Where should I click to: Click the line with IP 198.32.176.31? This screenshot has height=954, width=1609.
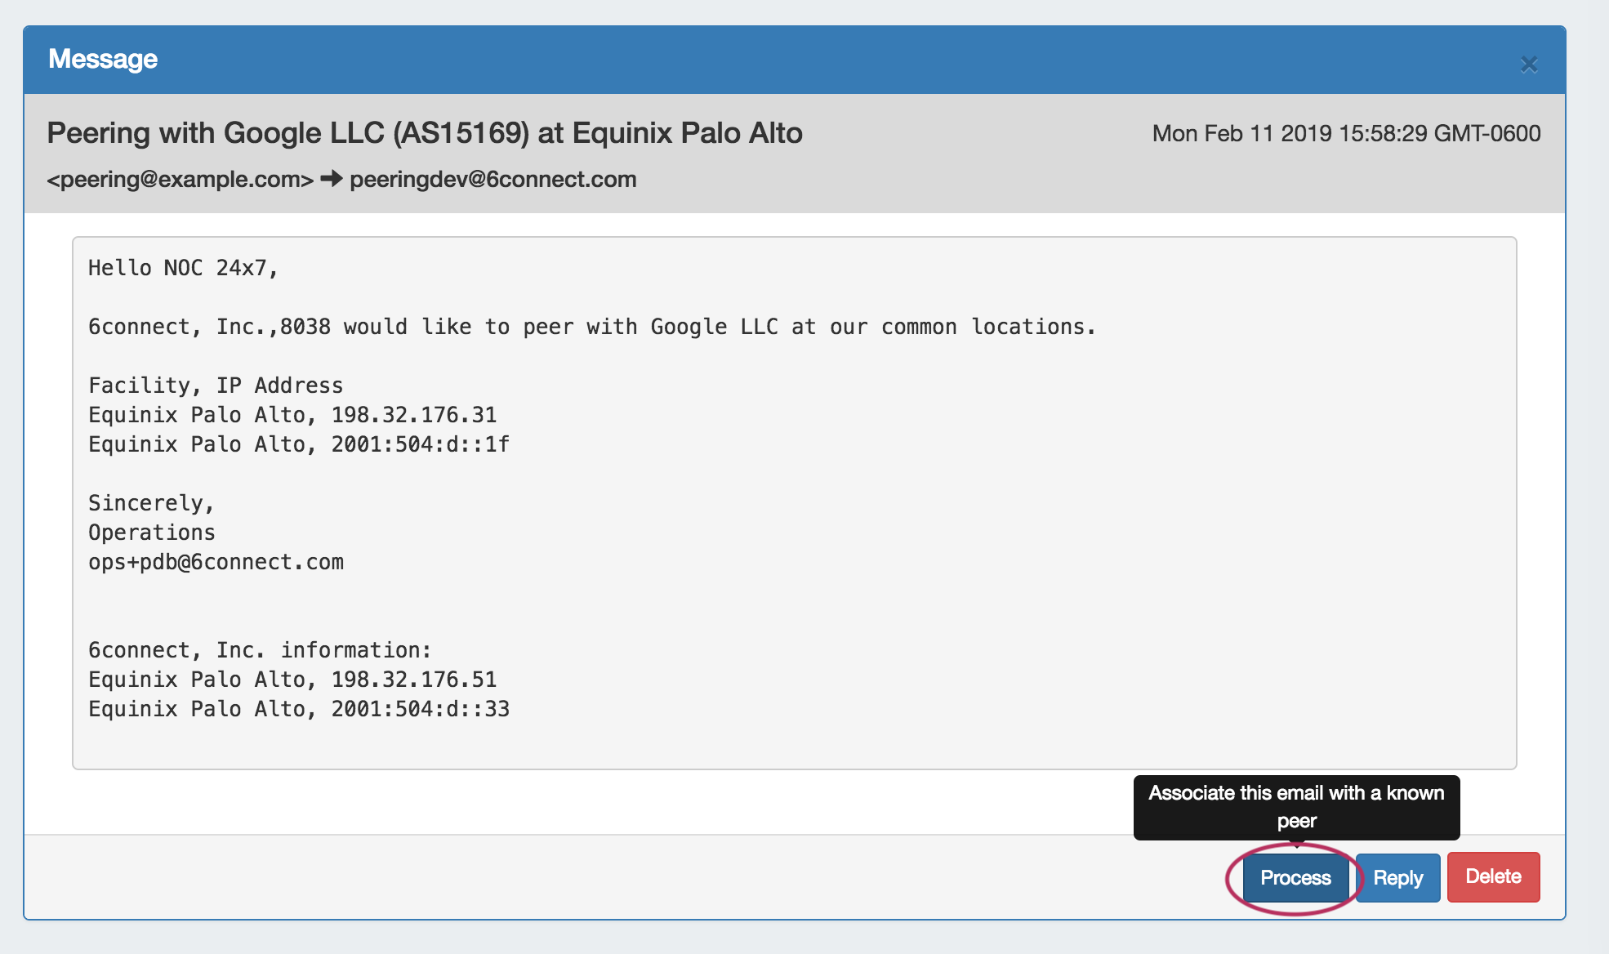[x=292, y=415]
